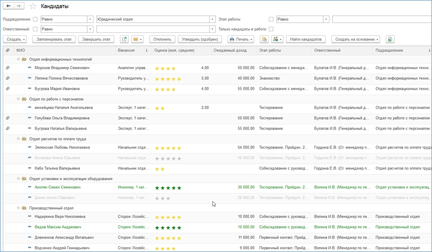Click the green refresh document icon
This screenshot has height=252, width=432.
pyautogui.click(x=390, y=39)
